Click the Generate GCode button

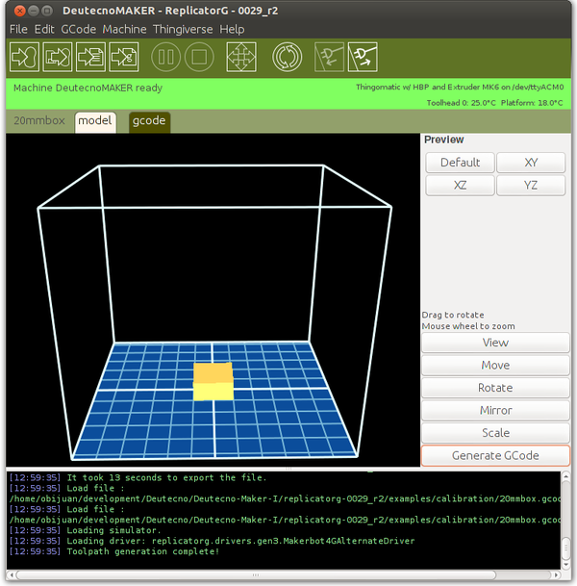[495, 455]
